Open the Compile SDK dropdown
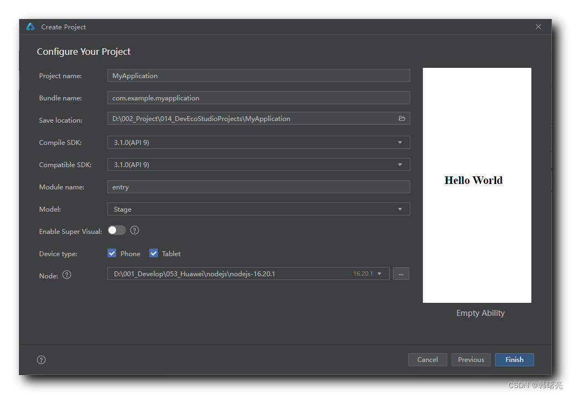The image size is (571, 394). 258,142
